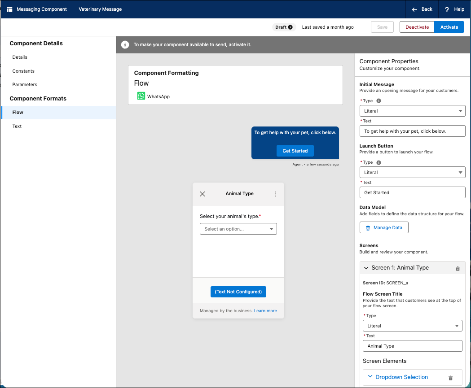Open the 'Select an option...' preview dropdown
Screen dimensions: 471x388
(x=238, y=229)
